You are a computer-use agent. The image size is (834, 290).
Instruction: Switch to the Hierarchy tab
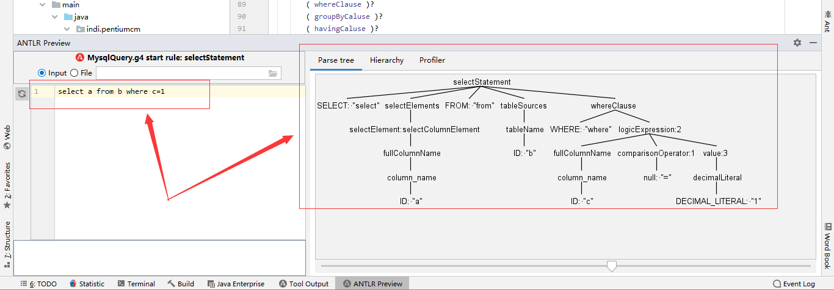coord(386,60)
